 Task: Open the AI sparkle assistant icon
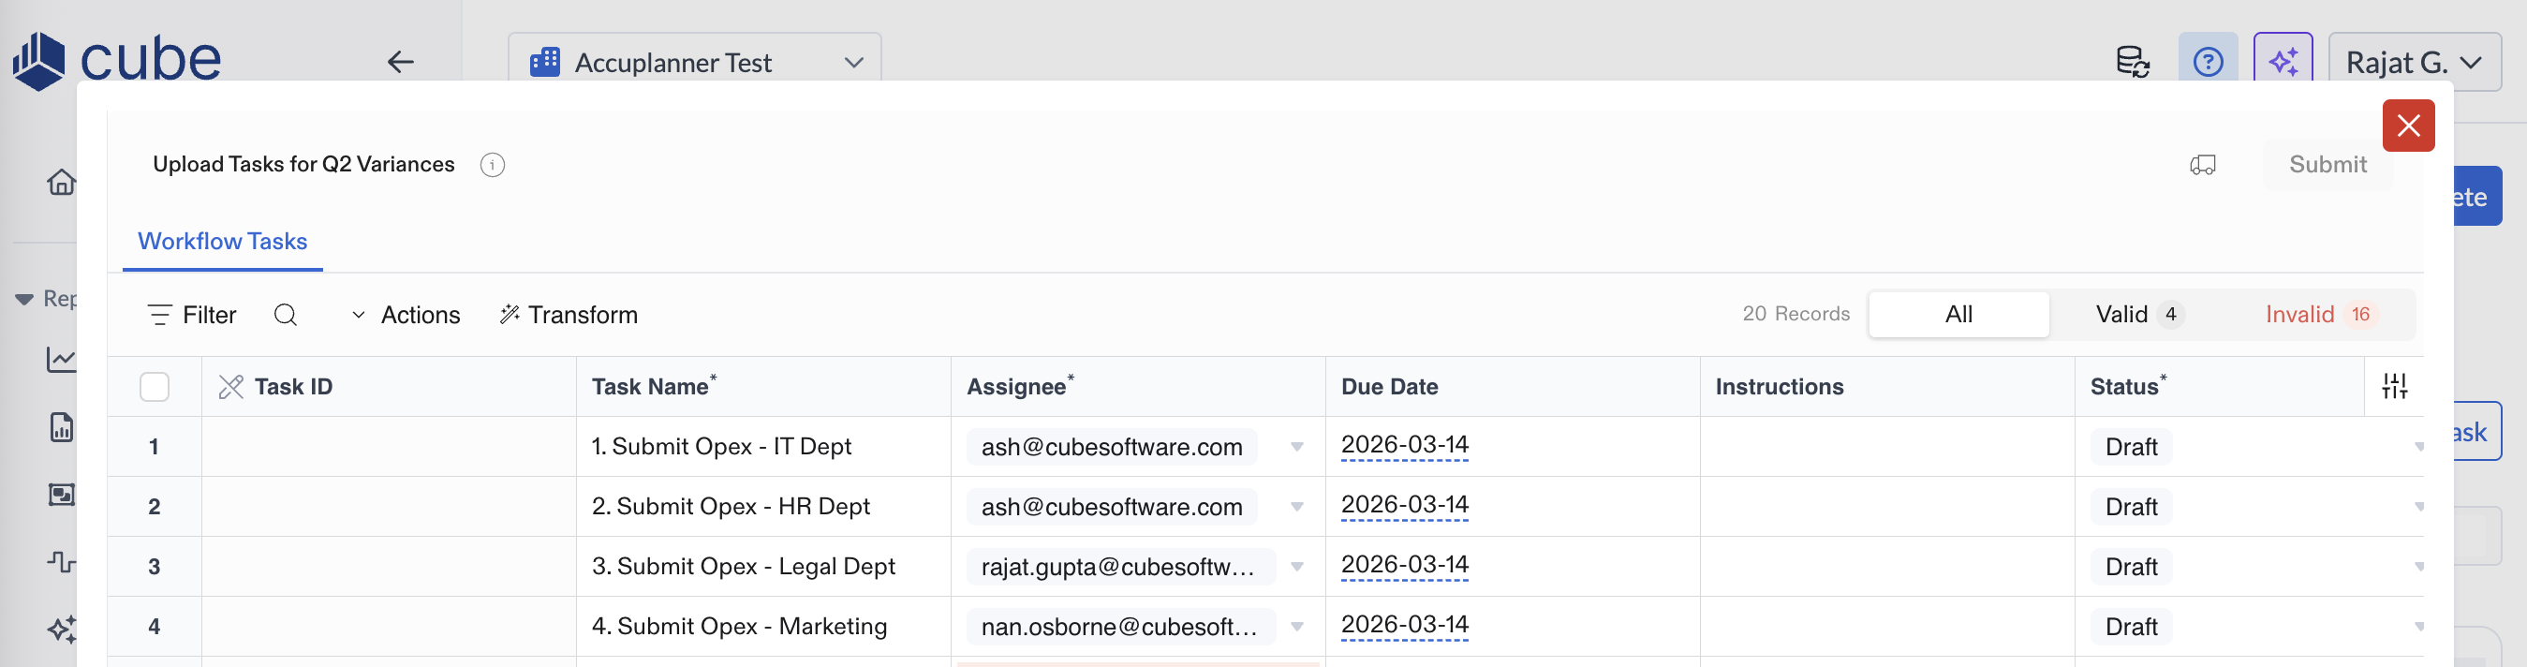point(2283,63)
